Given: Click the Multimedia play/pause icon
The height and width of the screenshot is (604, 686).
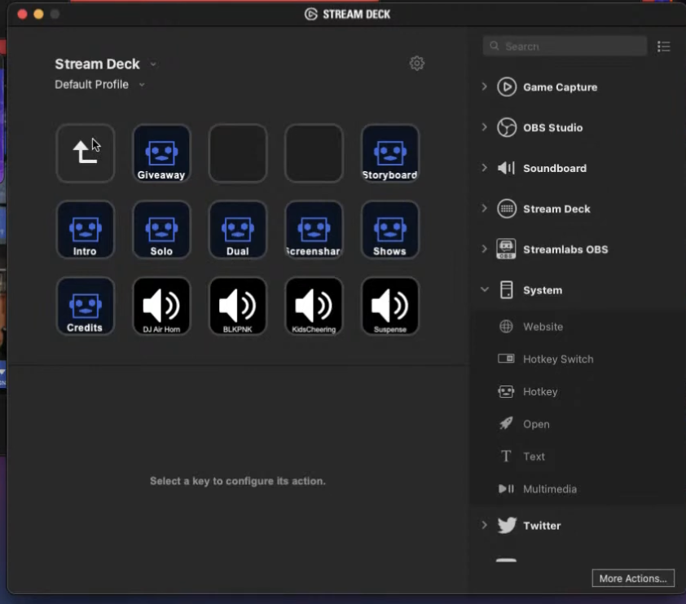Looking at the screenshot, I should click(x=506, y=488).
